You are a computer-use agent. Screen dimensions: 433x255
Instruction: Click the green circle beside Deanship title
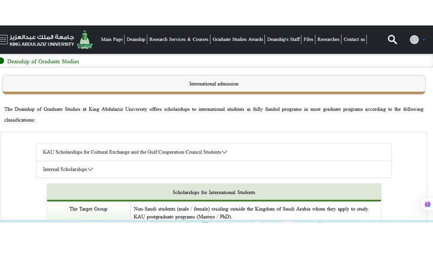point(2,61)
